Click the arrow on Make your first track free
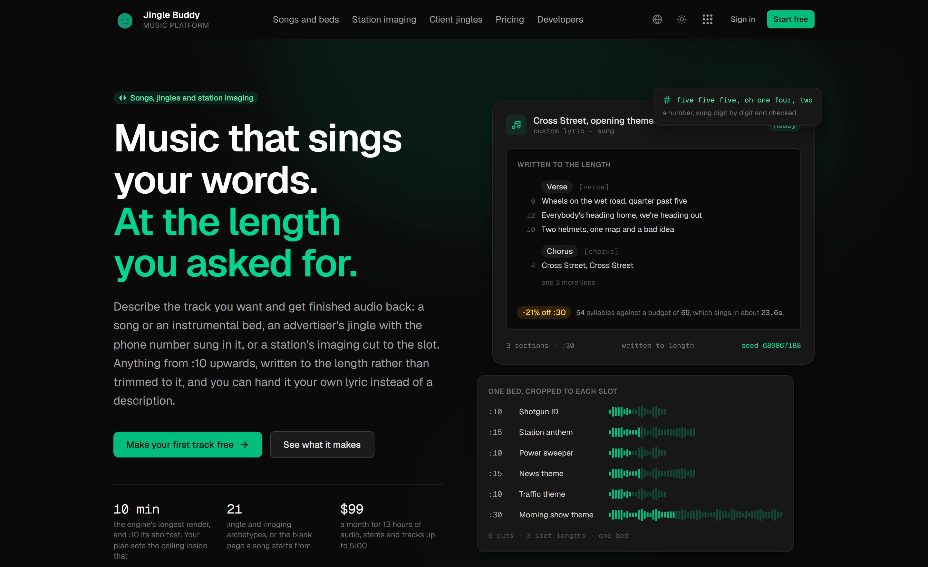The height and width of the screenshot is (567, 928). pos(245,445)
